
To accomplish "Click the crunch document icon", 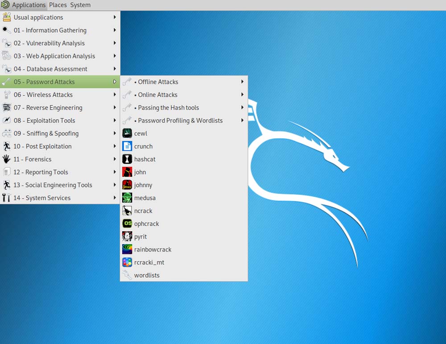I will [127, 146].
